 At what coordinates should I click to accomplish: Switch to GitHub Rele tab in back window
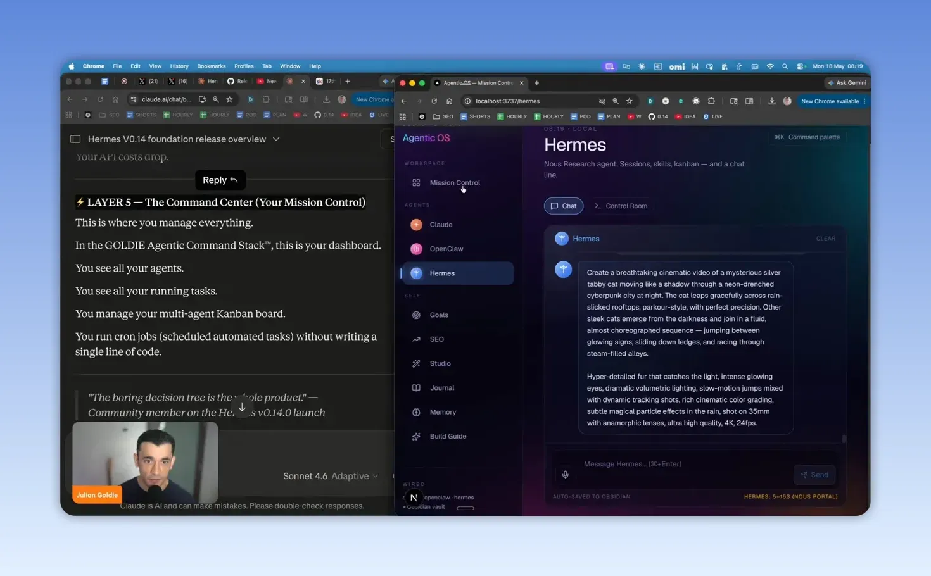click(x=237, y=82)
